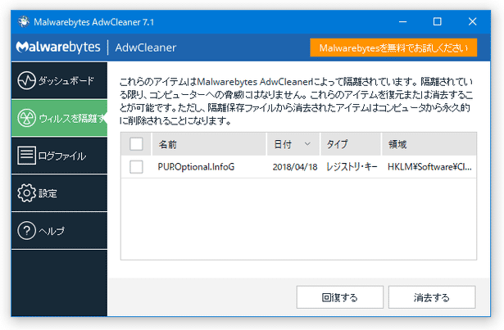Click the AdwCleaner bug icon in title bar
504x330 pixels.
click(x=24, y=22)
